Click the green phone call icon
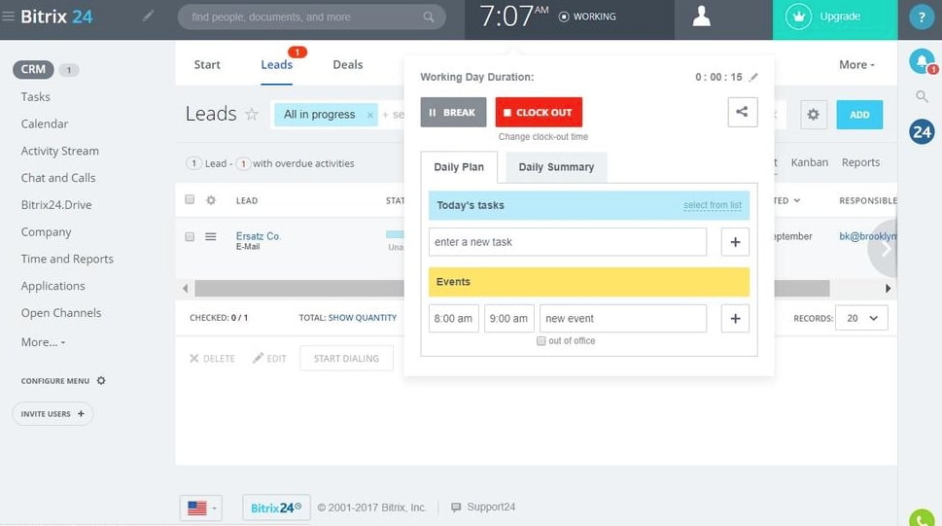The image size is (942, 526). click(922, 518)
